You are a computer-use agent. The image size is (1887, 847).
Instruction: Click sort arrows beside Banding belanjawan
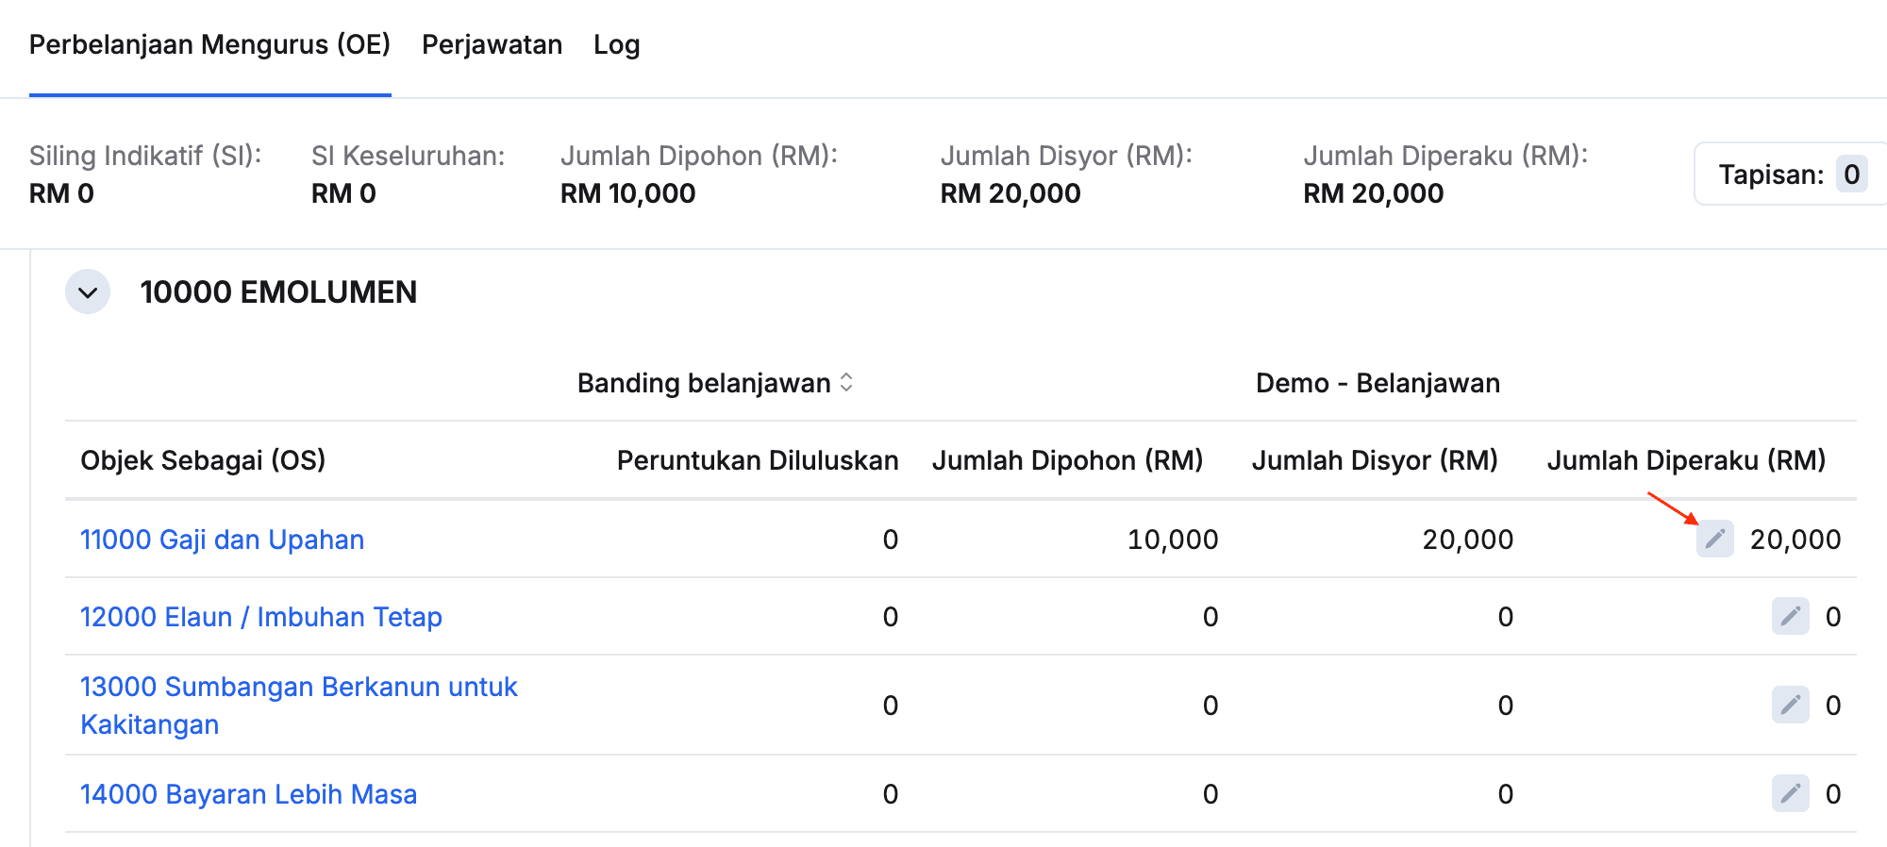[x=846, y=383]
